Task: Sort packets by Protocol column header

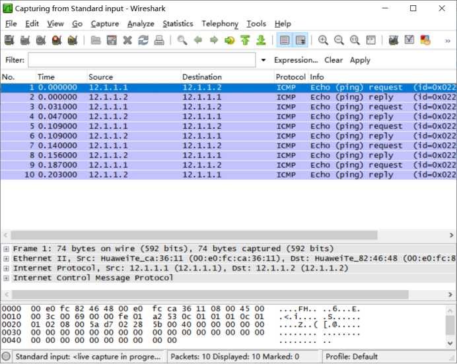Action: click(291, 77)
